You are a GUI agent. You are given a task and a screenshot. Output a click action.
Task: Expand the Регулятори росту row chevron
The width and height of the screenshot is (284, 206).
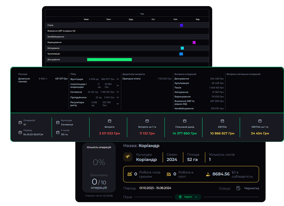click(118, 104)
